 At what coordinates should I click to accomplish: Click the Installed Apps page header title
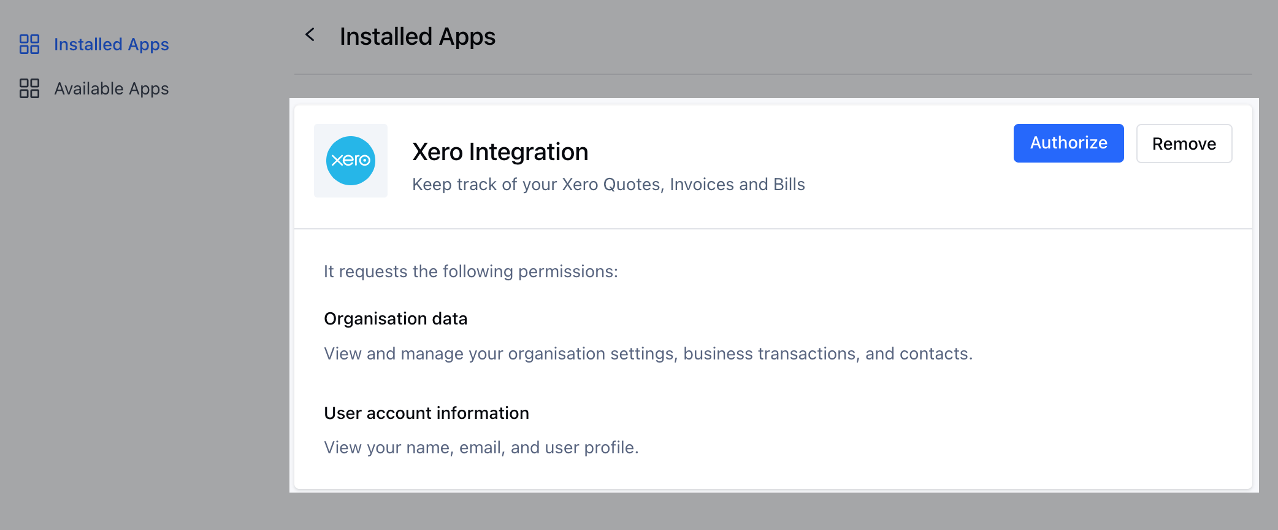[417, 37]
